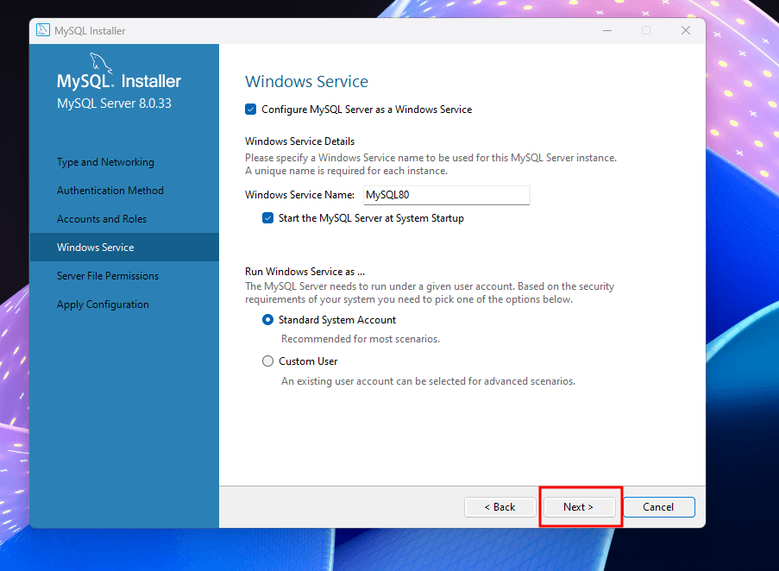Click the Back button
The height and width of the screenshot is (571, 779).
click(x=500, y=507)
